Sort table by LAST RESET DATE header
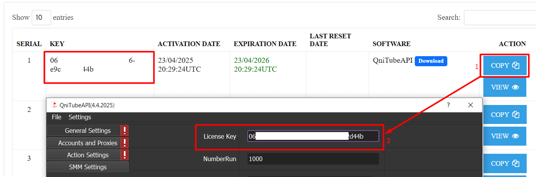Screen dimensions: 536x177 click(330, 40)
